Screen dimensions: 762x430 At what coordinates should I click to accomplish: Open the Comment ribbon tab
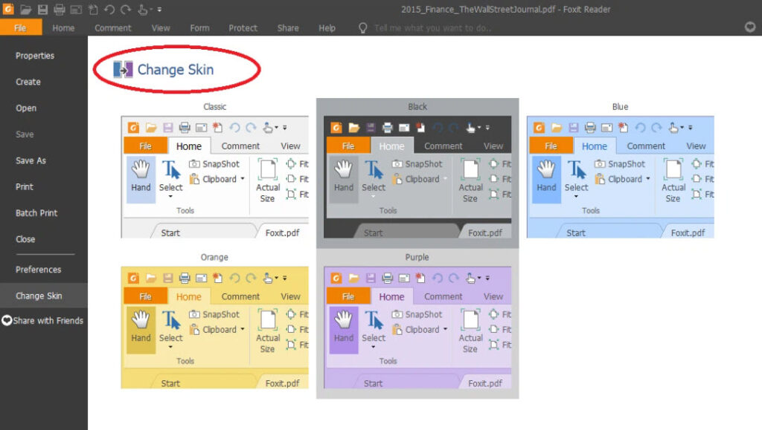(112, 28)
